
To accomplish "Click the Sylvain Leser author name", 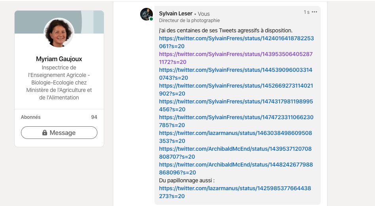I will point(175,13).
